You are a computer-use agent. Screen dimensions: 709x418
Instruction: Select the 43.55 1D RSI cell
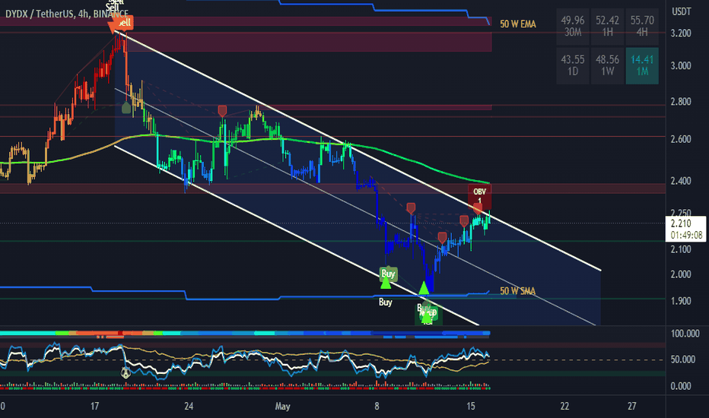click(572, 66)
